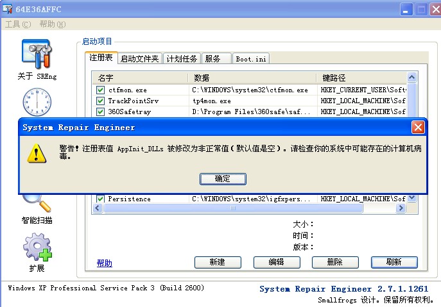Select the ctfmon.exe row name
The height and width of the screenshot is (307, 441).
click(127, 90)
